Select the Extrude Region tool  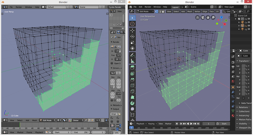pos(132,68)
